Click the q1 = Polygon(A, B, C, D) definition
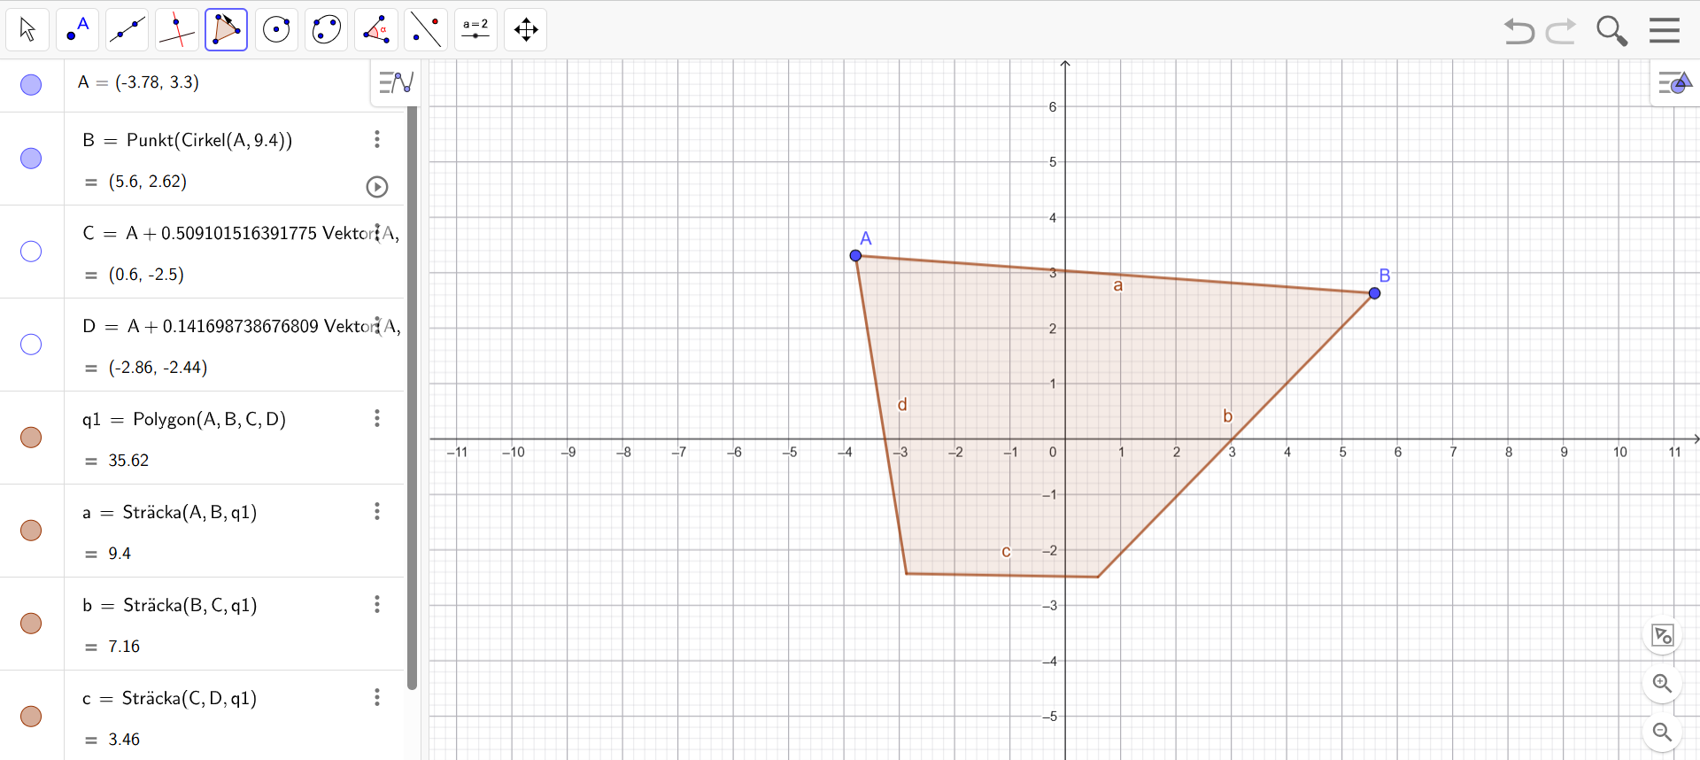 (x=184, y=419)
